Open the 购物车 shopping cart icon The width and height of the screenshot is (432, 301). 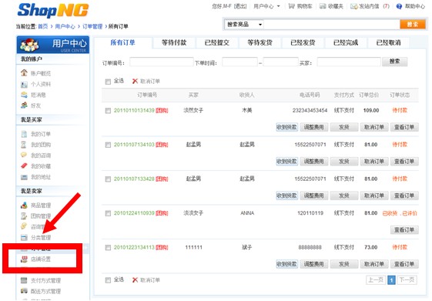(x=291, y=6)
